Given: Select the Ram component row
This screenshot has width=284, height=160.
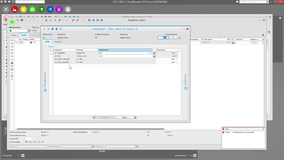Looking at the screenshot, I should [x=64, y=56].
